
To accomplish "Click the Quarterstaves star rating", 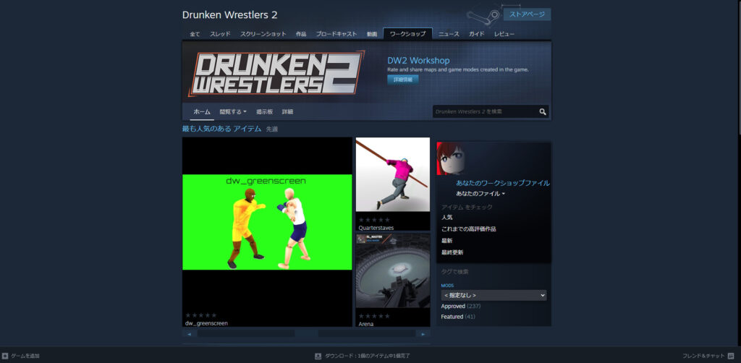I will click(374, 220).
